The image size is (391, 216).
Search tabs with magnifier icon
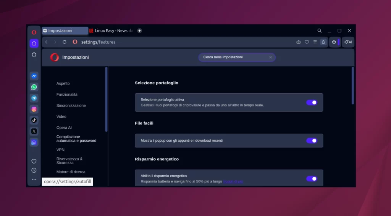(320, 30)
